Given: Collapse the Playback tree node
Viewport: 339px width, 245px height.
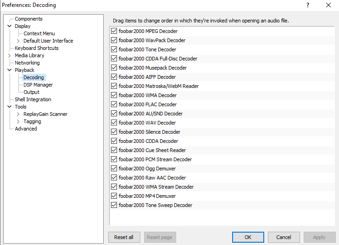Looking at the screenshot, I should point(9,70).
